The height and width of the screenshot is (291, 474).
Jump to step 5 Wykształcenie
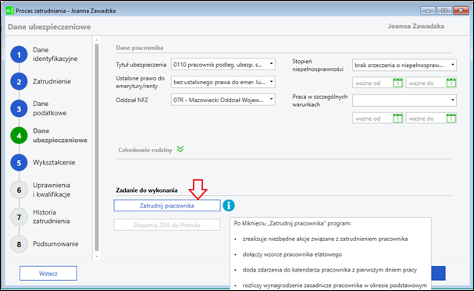point(19,163)
